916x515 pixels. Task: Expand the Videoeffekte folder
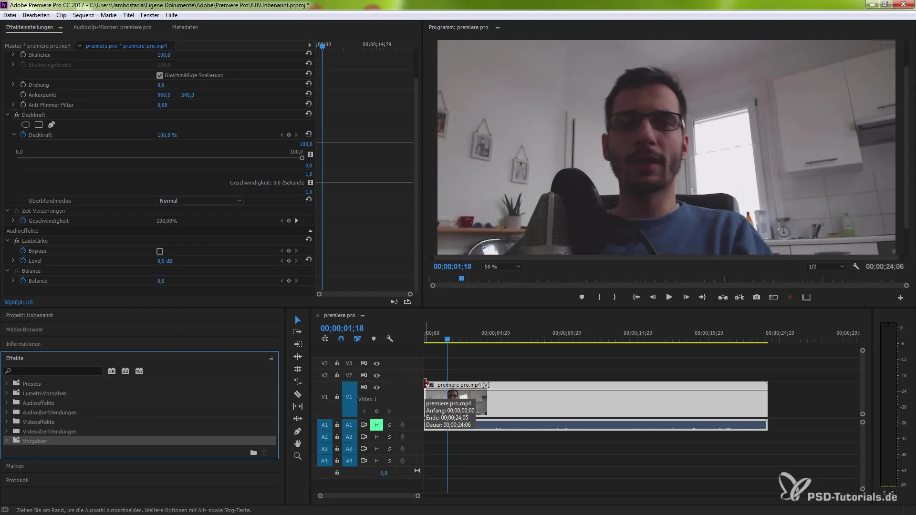click(7, 422)
